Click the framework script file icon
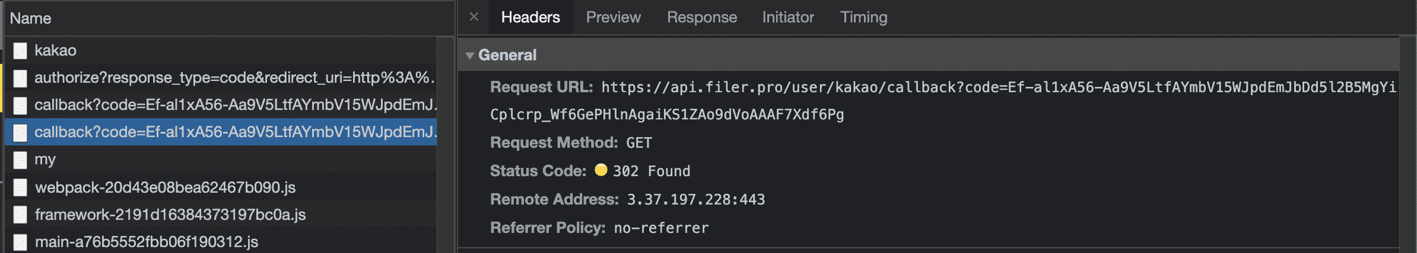 click(20, 215)
